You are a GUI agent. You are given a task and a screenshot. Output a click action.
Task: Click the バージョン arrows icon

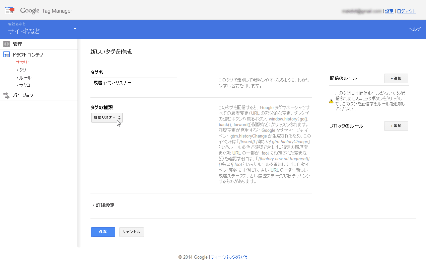[7, 95]
